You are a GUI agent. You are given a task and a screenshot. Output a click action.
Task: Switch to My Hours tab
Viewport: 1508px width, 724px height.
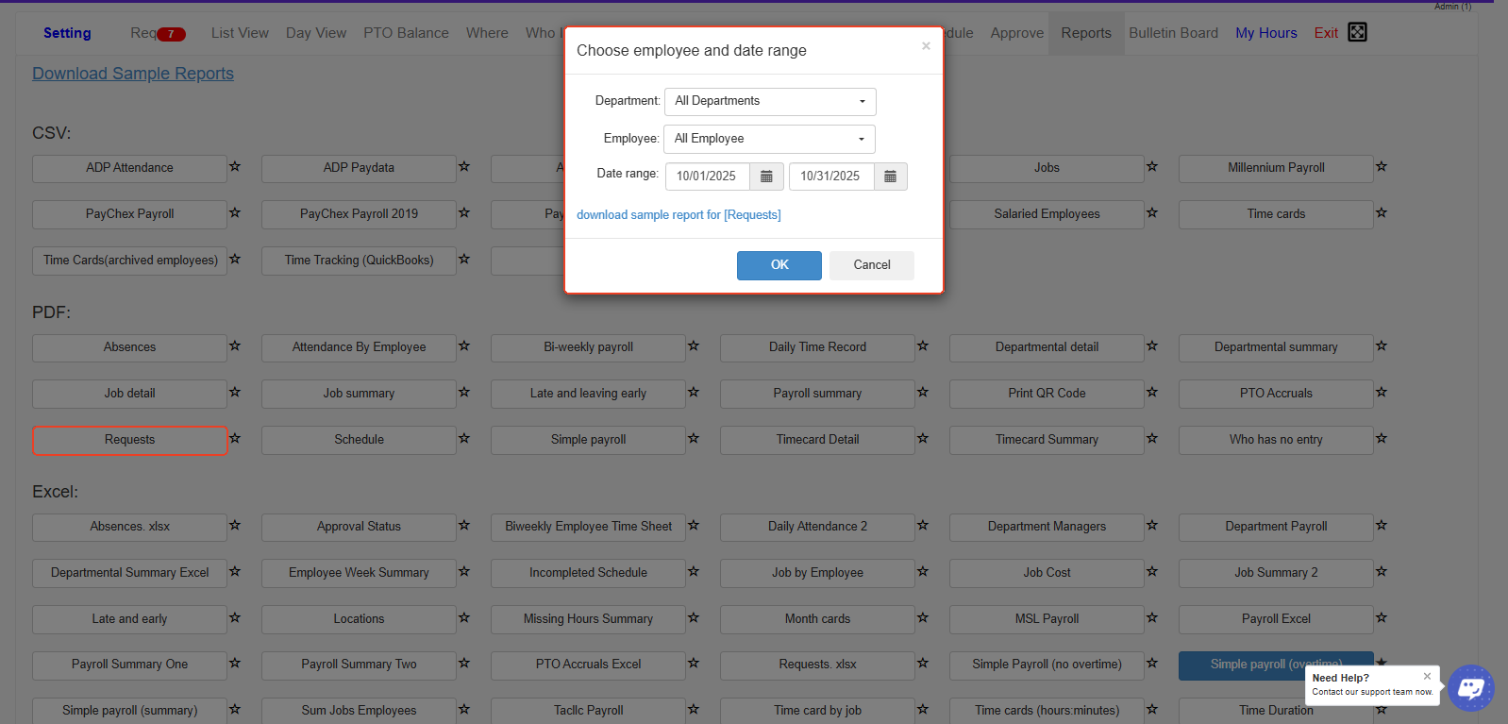coord(1265,33)
